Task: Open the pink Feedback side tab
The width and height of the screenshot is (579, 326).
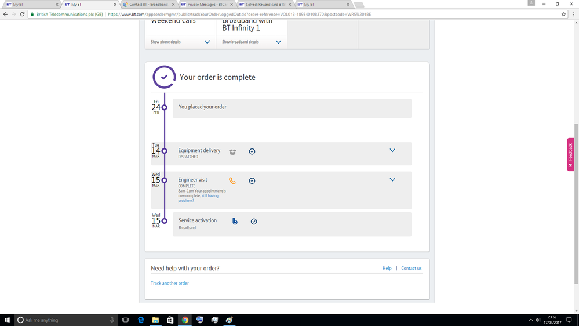Action: [570, 154]
